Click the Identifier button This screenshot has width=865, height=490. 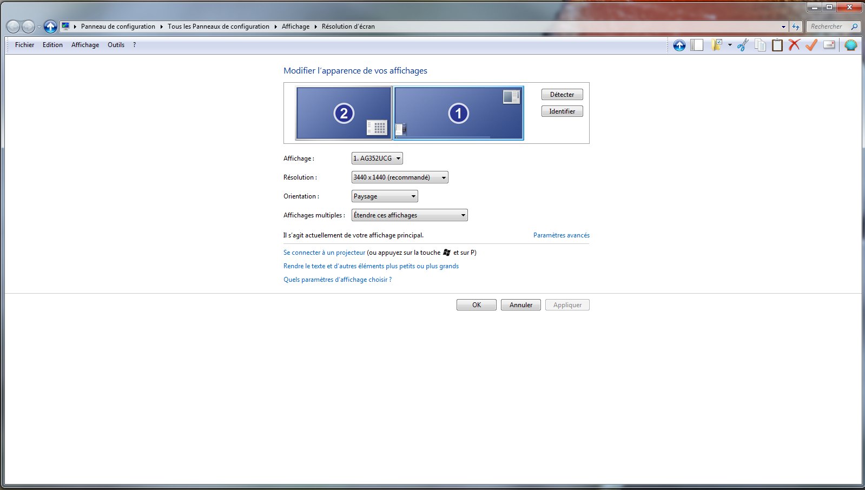(x=562, y=111)
